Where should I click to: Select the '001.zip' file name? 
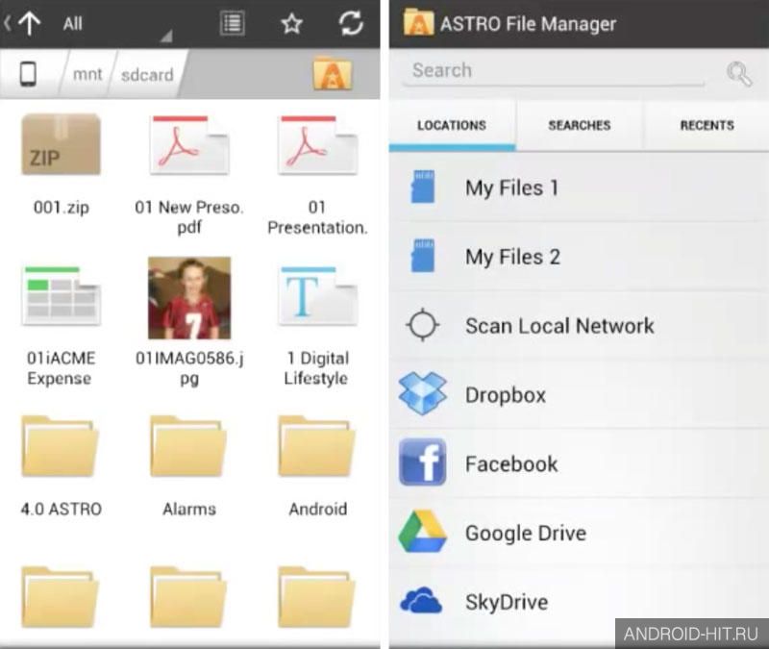[x=62, y=208]
